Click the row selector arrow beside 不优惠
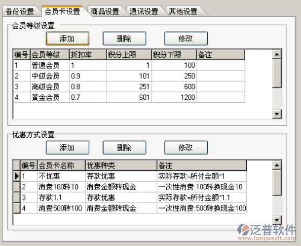This screenshot has width=301, height=246. pyautogui.click(x=17, y=175)
